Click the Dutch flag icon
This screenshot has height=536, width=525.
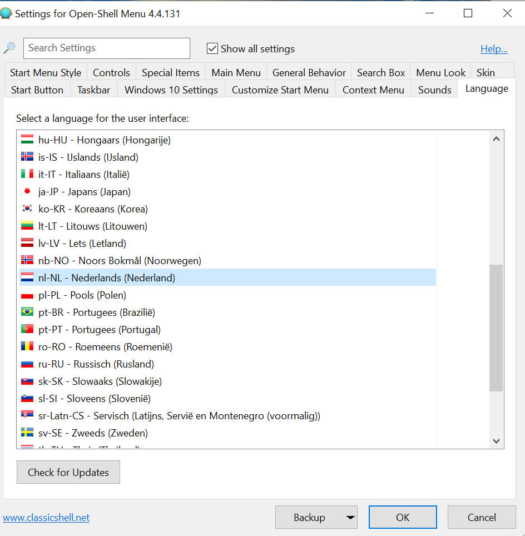point(27,277)
